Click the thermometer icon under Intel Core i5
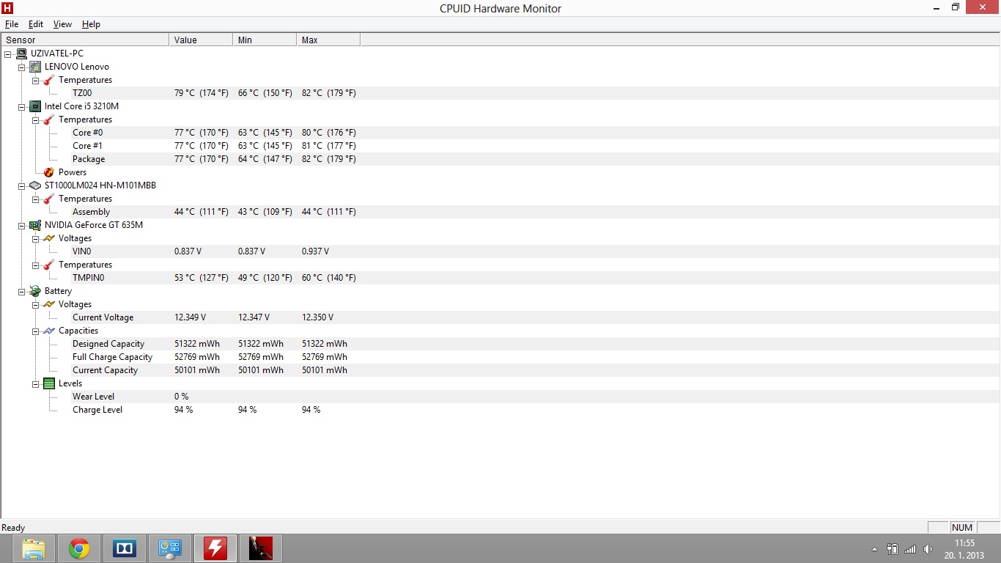 pos(49,119)
